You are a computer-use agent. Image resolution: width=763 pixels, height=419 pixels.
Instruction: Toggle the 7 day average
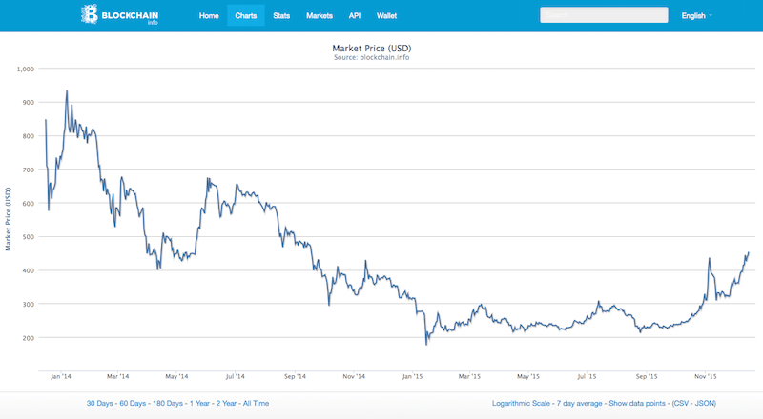(x=580, y=403)
